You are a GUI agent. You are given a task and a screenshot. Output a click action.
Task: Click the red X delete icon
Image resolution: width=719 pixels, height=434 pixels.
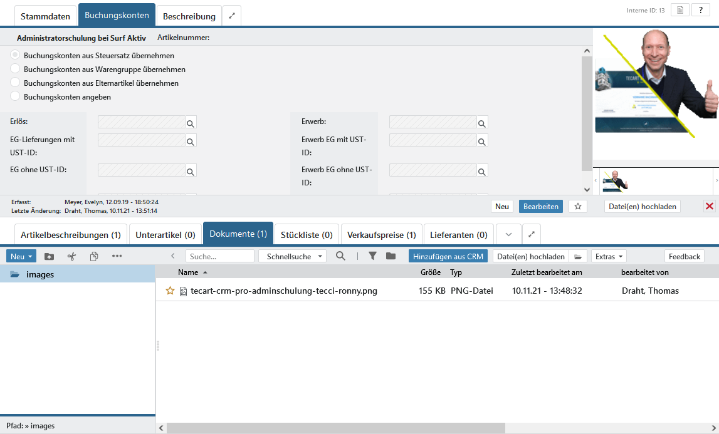tap(709, 206)
